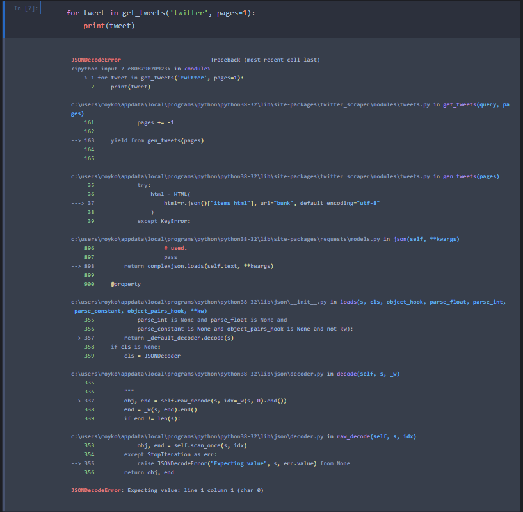Click line '354 except StopIteration as err:'

click(x=151, y=454)
